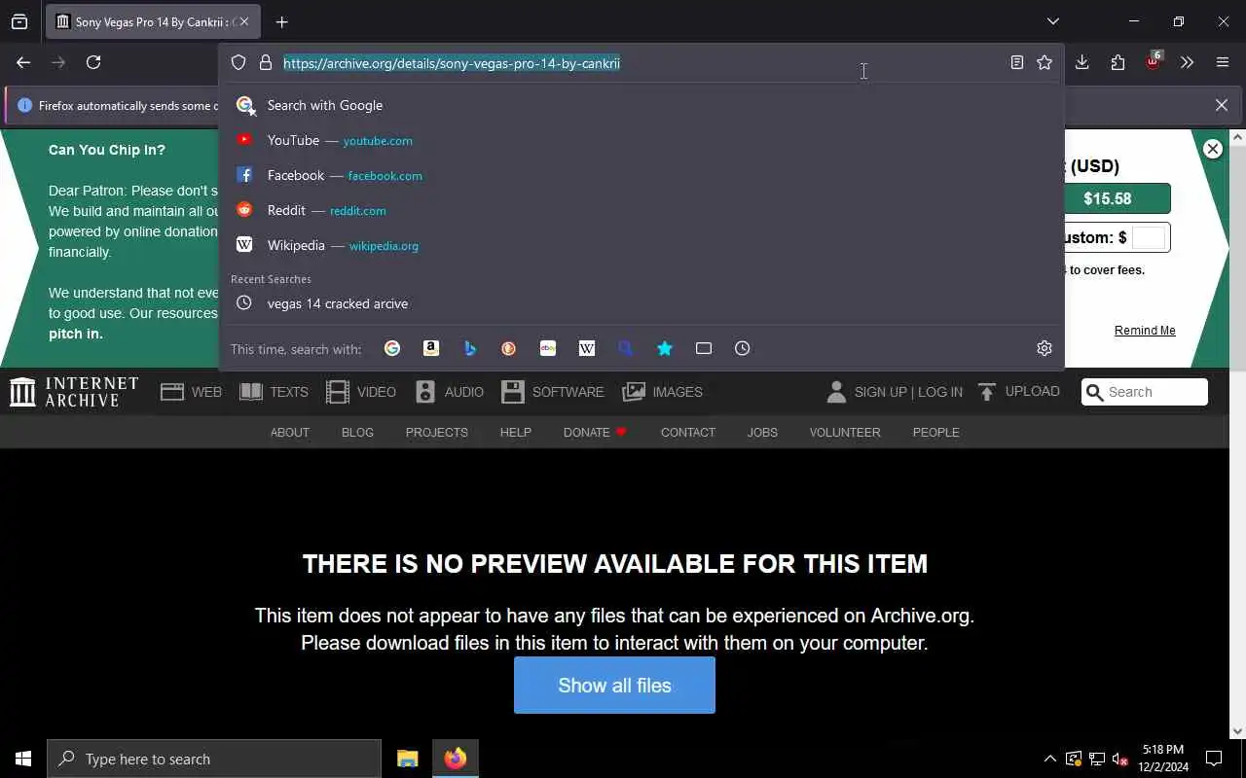The width and height of the screenshot is (1246, 778).
Task: Click the Remind Me link
Action: click(1145, 331)
